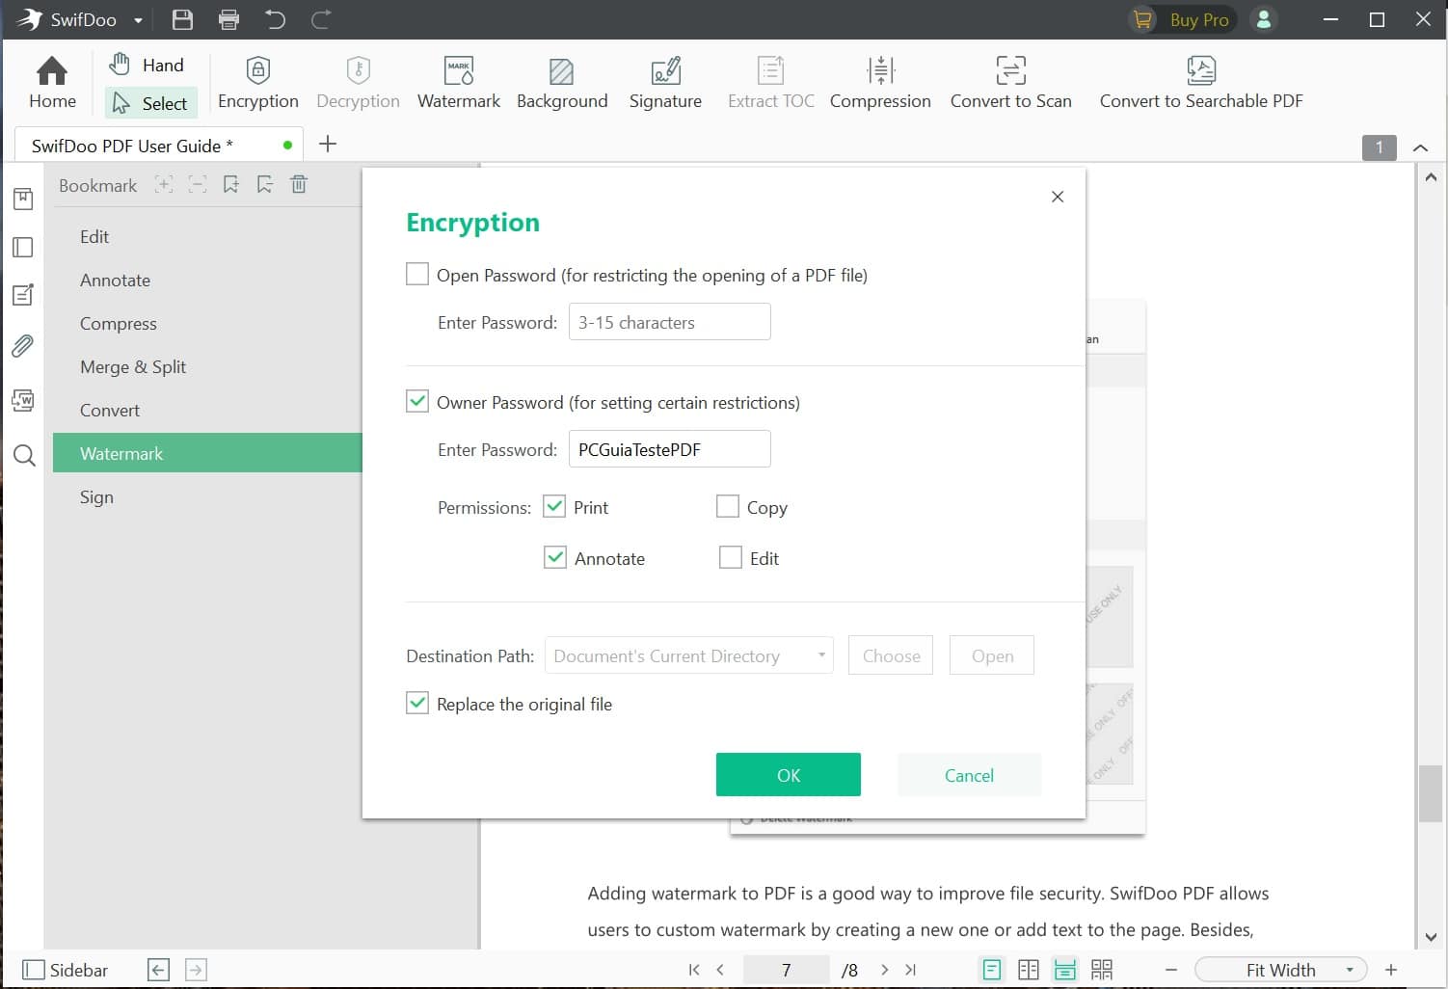
Task: Cancel the Encryption dialog
Action: pos(969,775)
